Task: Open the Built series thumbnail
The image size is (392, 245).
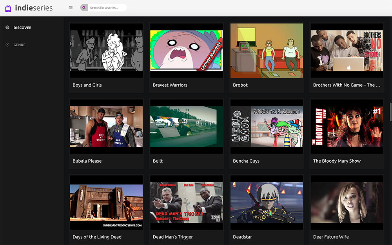Action: (x=187, y=127)
